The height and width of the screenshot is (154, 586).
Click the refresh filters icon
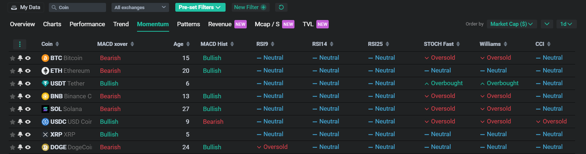281,7
